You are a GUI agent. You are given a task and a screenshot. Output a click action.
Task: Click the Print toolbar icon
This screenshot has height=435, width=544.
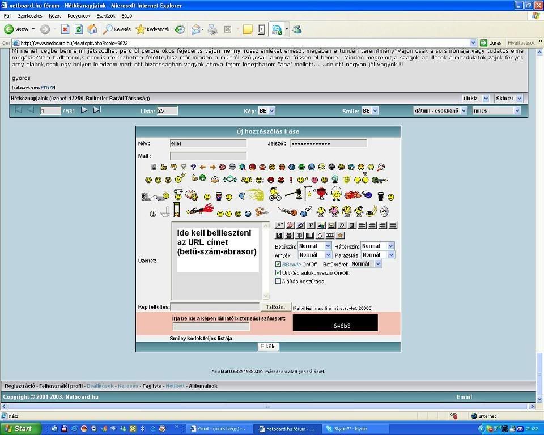tap(212, 29)
